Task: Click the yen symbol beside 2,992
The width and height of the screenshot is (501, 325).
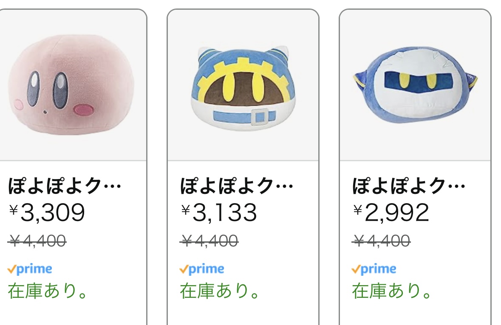Action: pos(357,209)
